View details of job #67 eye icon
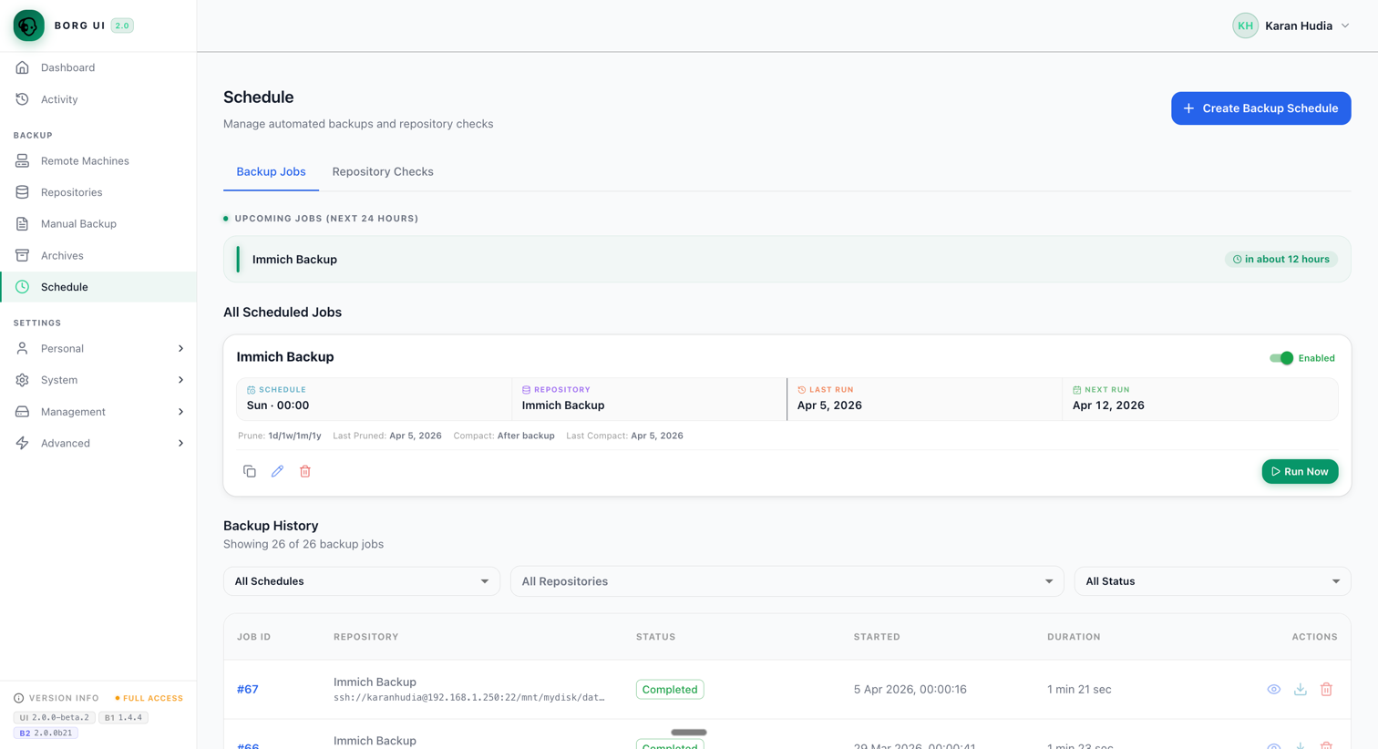The width and height of the screenshot is (1378, 749). click(x=1273, y=690)
